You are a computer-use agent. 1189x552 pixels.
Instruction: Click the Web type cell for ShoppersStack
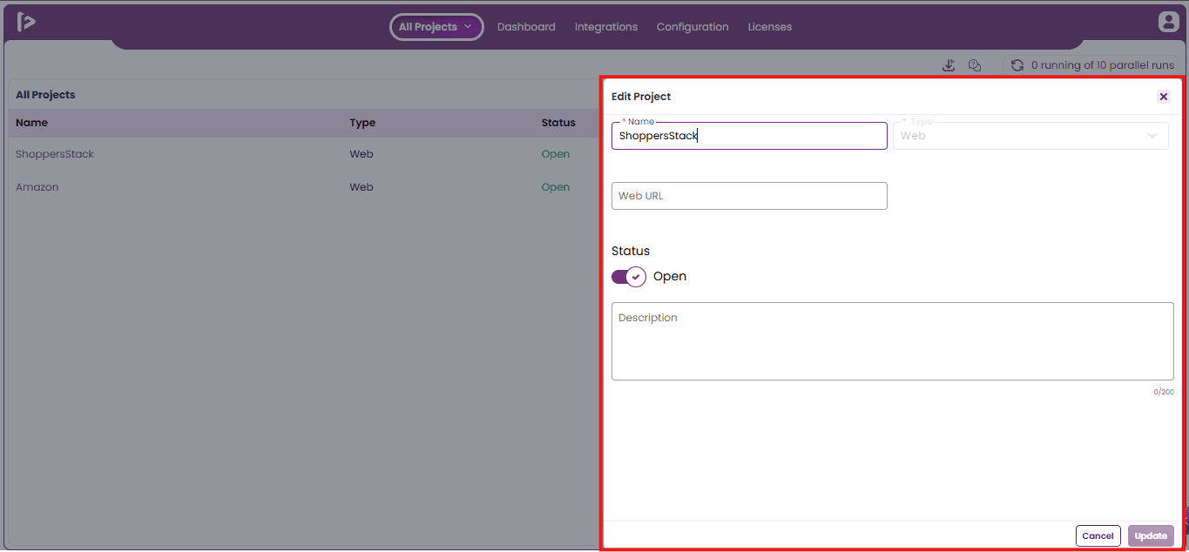point(361,154)
